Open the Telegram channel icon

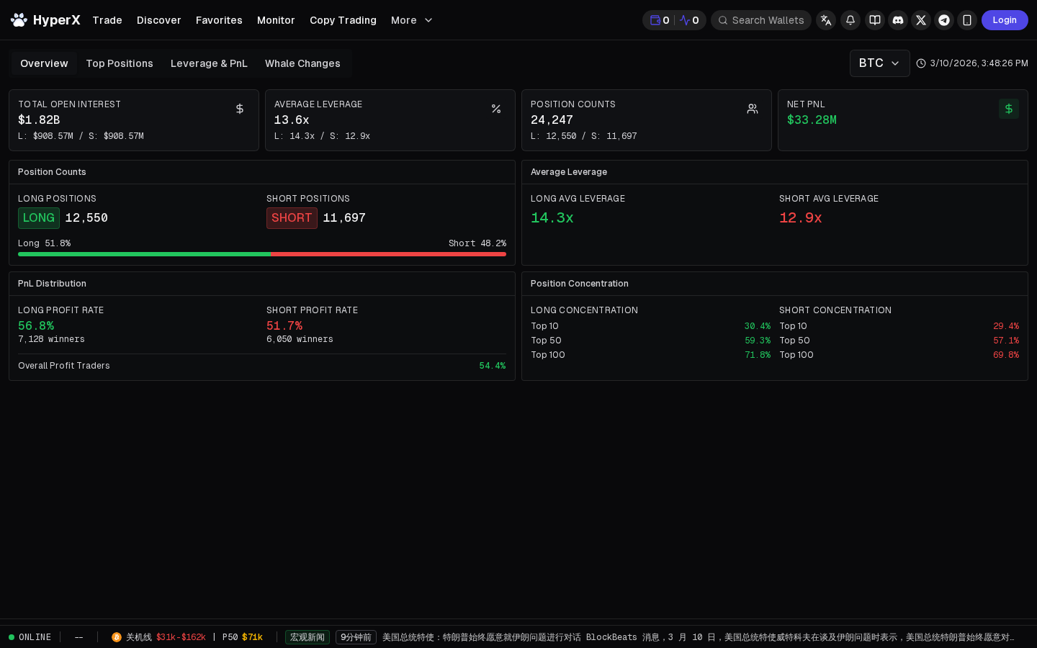coord(944,20)
